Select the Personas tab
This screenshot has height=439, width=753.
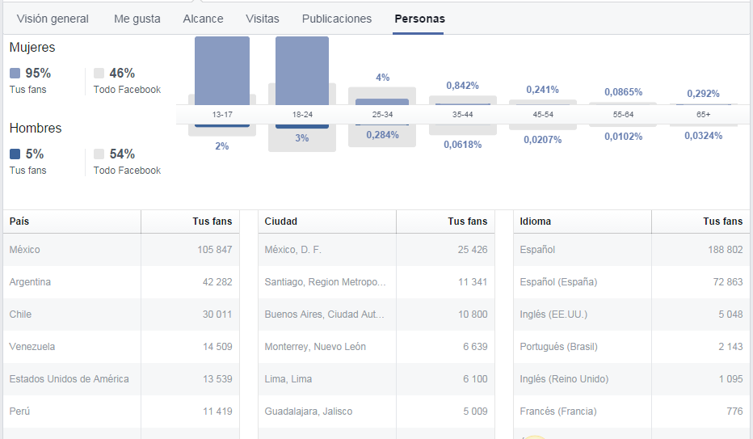tap(419, 19)
